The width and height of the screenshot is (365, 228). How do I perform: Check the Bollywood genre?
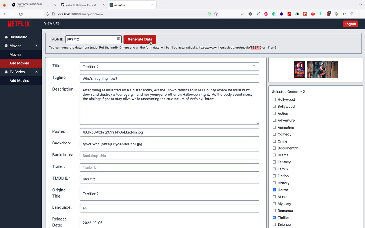(274, 107)
